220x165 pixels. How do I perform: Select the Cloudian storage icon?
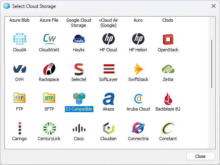[x=108, y=128]
